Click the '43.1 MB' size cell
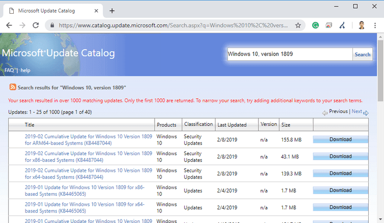This screenshot has width=384, height=223. (290, 157)
